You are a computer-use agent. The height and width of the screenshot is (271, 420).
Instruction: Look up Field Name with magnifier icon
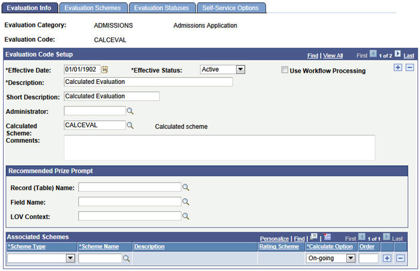pyautogui.click(x=186, y=202)
